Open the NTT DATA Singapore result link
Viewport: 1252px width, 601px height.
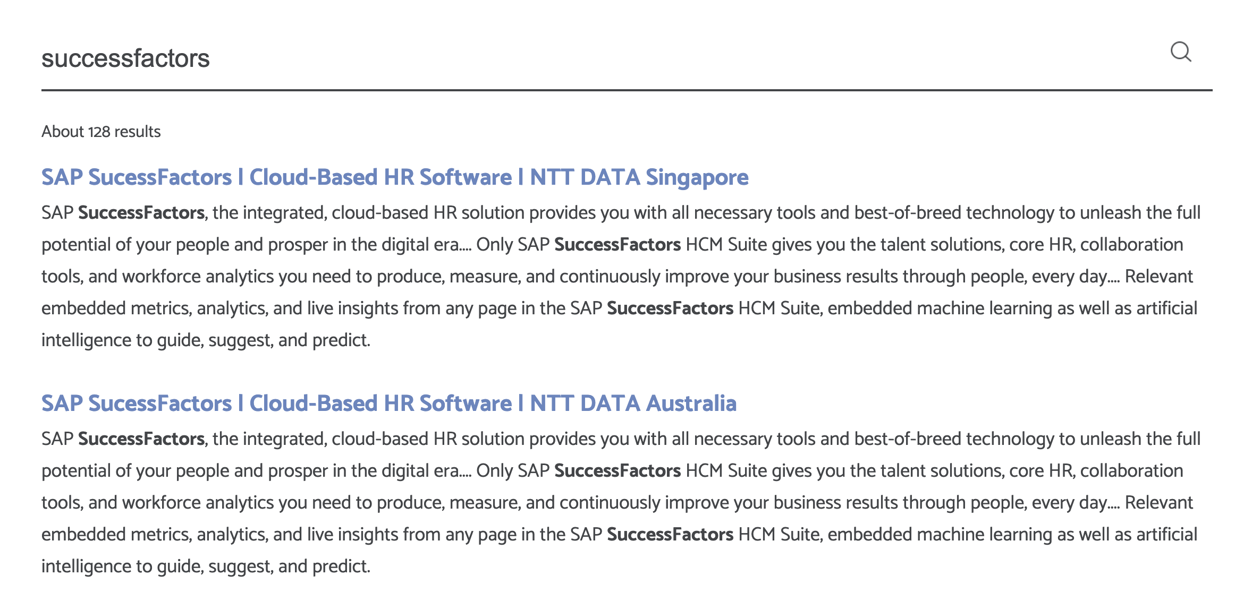(x=395, y=177)
